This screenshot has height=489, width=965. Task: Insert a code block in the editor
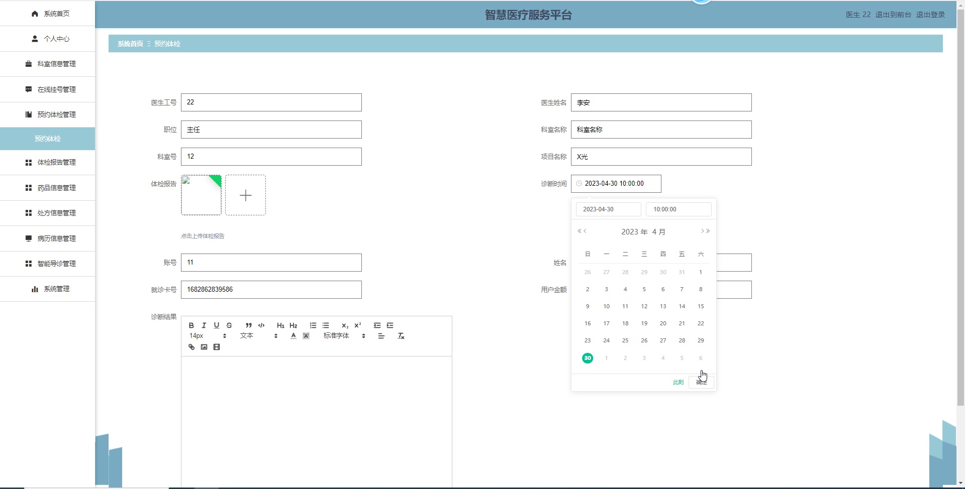coord(261,325)
